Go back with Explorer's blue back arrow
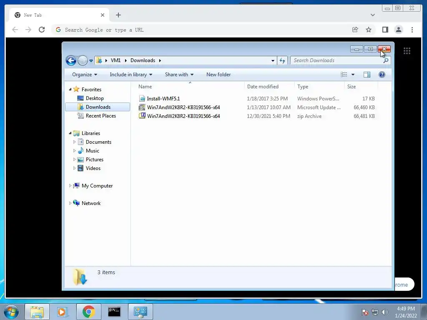This screenshot has height=320, width=427. tap(71, 60)
